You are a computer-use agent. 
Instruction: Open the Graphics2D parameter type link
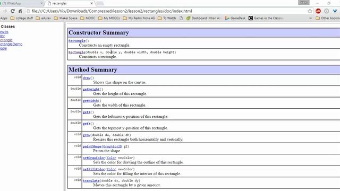[x=112, y=146]
